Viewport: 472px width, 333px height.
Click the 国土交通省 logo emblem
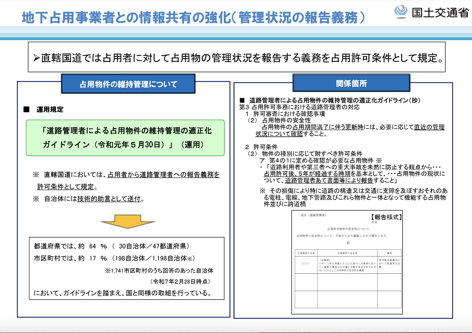point(401,12)
